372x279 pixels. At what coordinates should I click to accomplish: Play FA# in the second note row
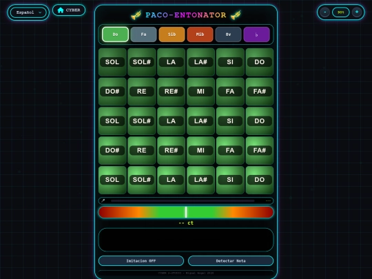tap(259, 92)
